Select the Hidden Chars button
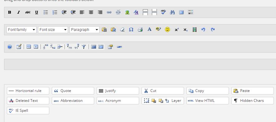The width and height of the screenshot is (276, 122). pos(252,101)
